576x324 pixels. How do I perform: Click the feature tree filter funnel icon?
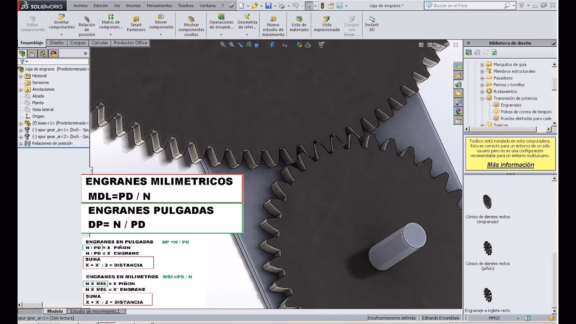point(22,61)
